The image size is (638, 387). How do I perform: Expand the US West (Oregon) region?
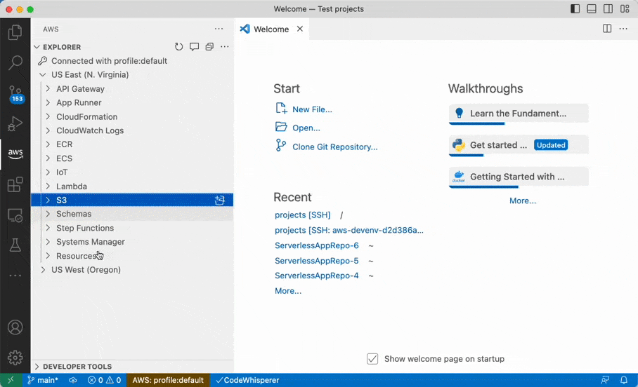[x=43, y=270]
